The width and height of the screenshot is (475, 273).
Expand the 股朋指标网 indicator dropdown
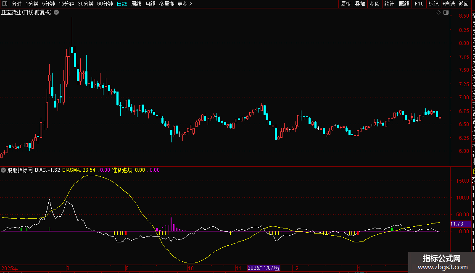(x=4, y=170)
